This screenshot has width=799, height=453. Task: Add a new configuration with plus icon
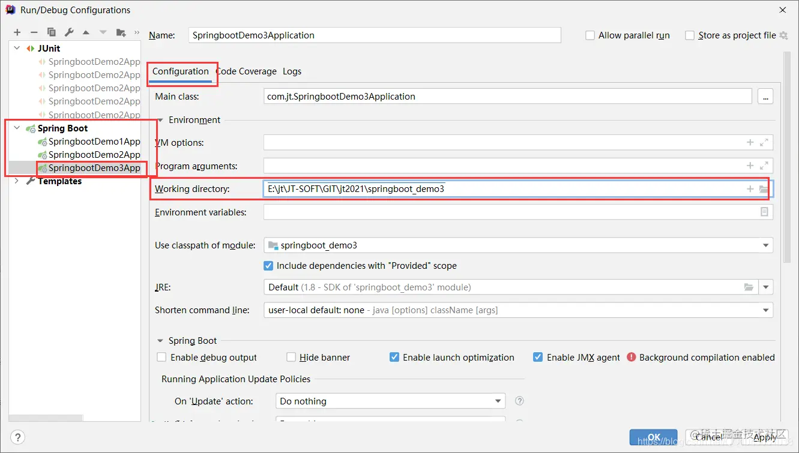click(17, 32)
